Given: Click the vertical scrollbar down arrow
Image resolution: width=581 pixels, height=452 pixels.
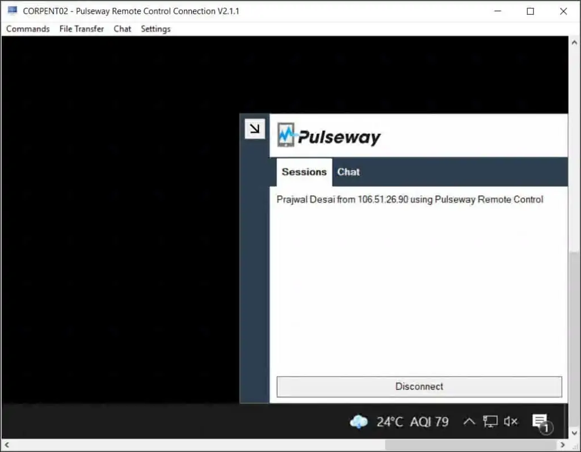Looking at the screenshot, I should 574,433.
